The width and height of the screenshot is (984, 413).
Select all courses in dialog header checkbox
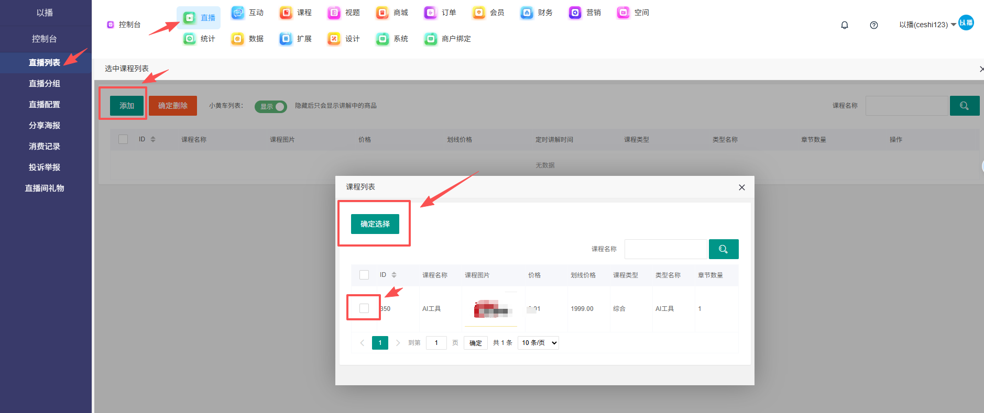(364, 275)
